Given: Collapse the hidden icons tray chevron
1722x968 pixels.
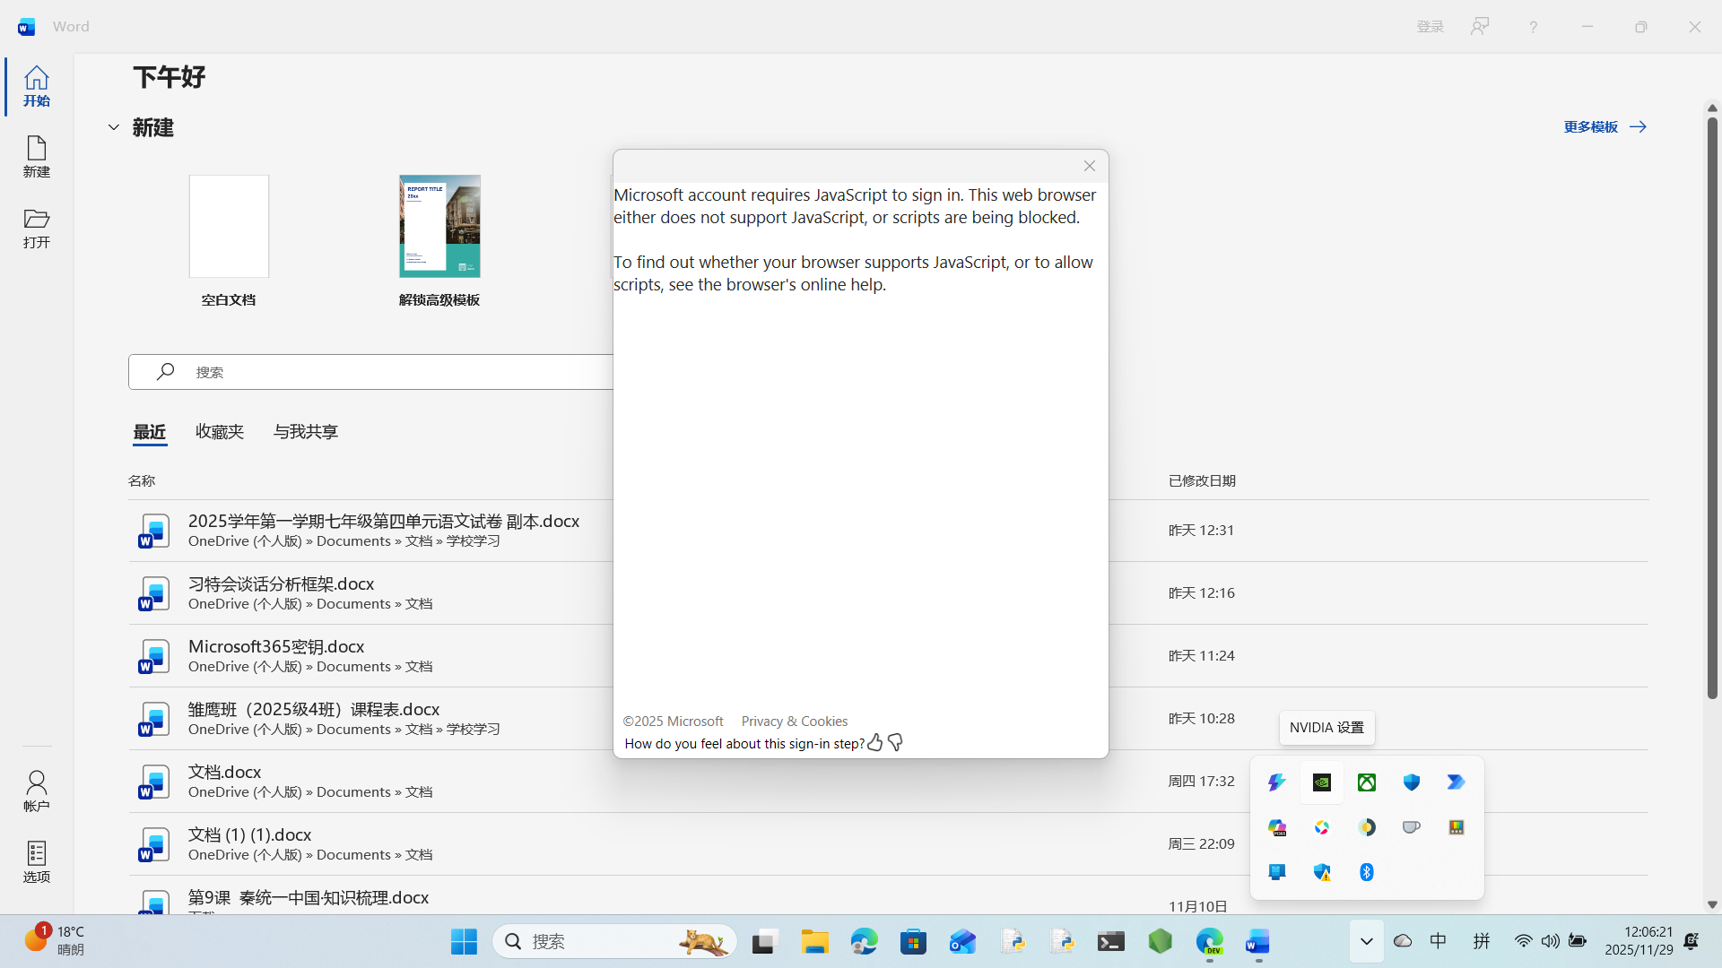Looking at the screenshot, I should (x=1366, y=941).
